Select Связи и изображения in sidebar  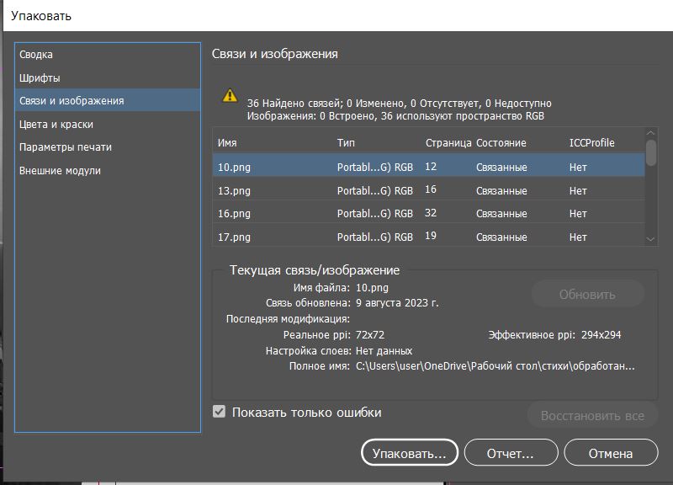click(108, 100)
